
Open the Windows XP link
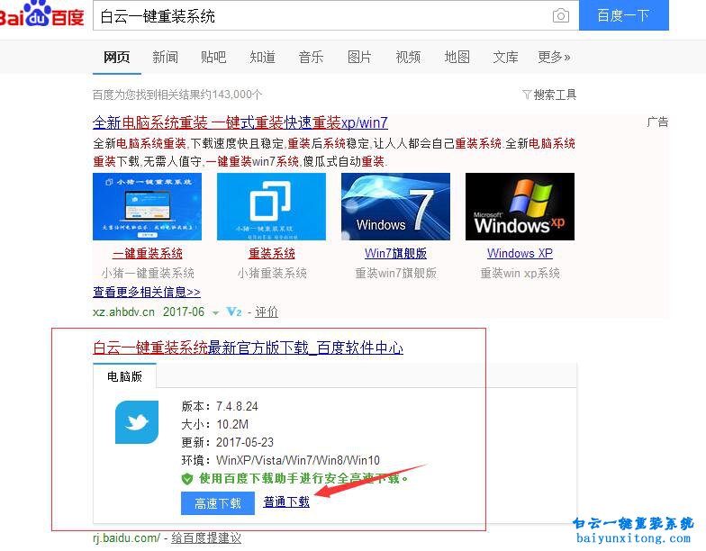(x=520, y=254)
